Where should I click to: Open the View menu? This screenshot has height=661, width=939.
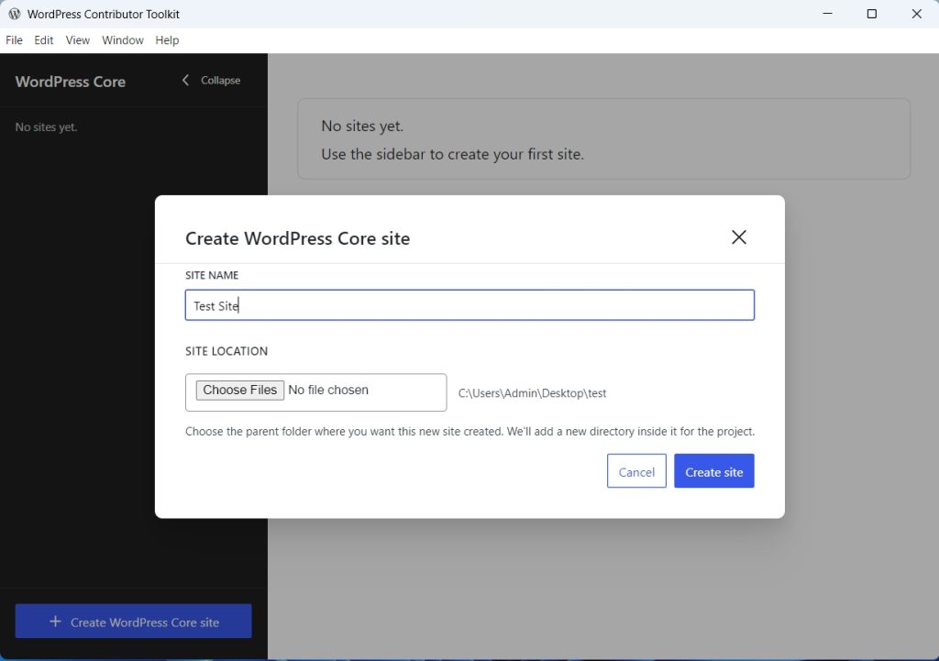(x=77, y=39)
